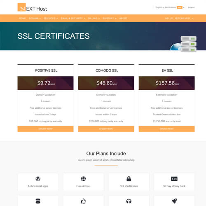The image size is (206, 206).
Task: Click the $9.72/year price banner
Action: [45, 83]
